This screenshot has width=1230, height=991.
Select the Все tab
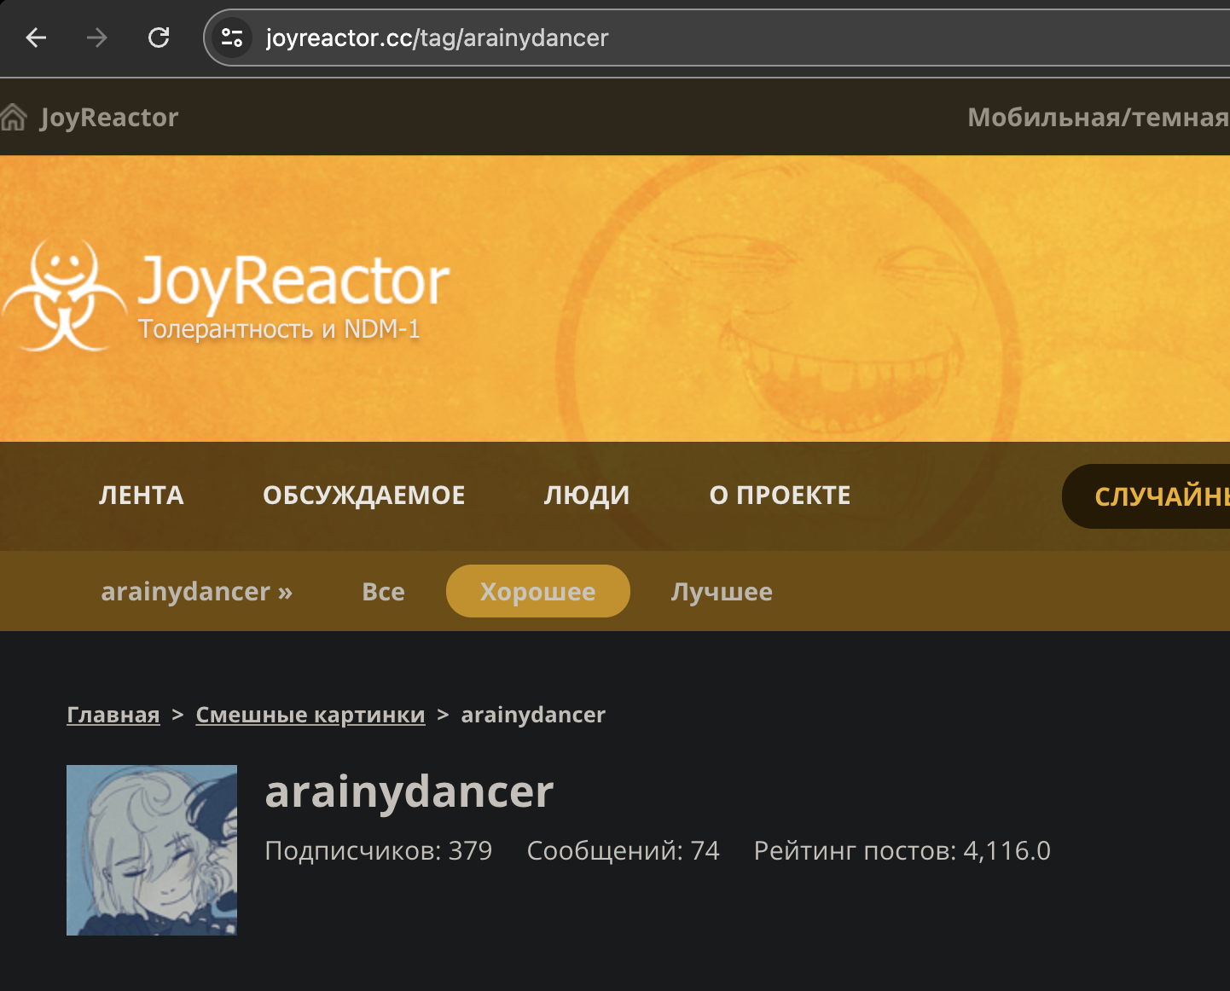[384, 592]
